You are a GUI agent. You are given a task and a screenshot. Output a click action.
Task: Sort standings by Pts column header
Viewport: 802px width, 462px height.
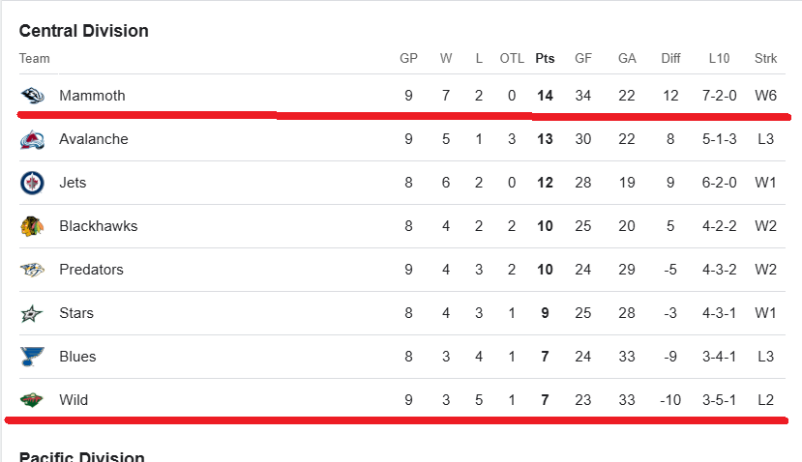[x=545, y=58]
